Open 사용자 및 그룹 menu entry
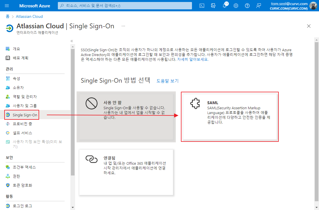This screenshot has width=319, height=210. pyautogui.click(x=25, y=106)
